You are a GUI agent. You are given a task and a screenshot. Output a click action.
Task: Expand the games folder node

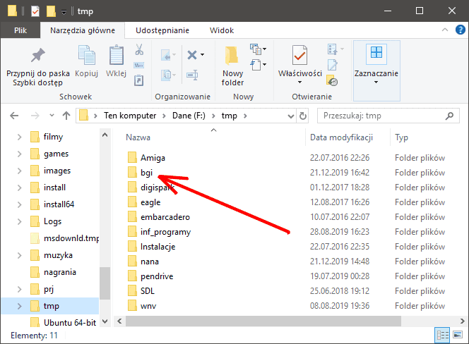20,154
